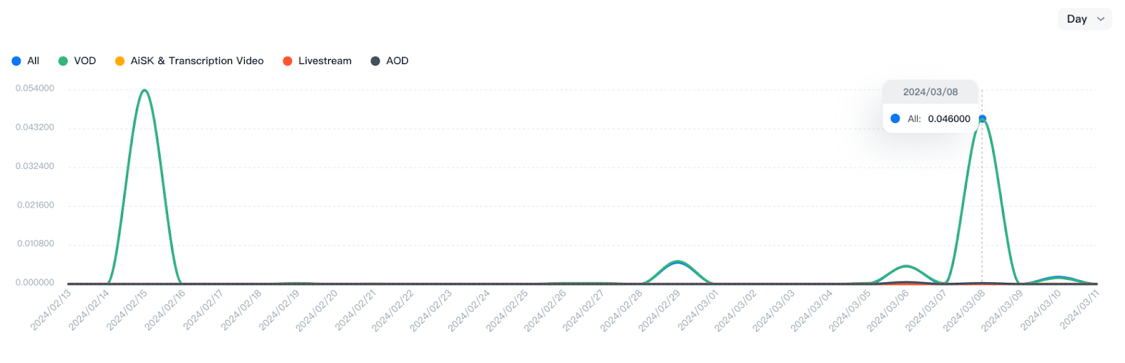This screenshot has width=1125, height=363.
Task: Click the small peak at 2024/02/29
Action: pos(676,262)
